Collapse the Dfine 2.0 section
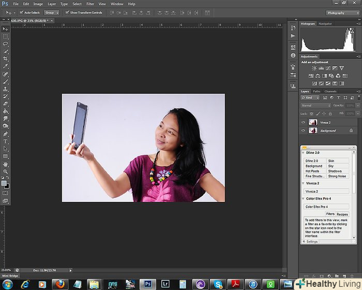The height and width of the screenshot is (290, 362). click(x=304, y=153)
